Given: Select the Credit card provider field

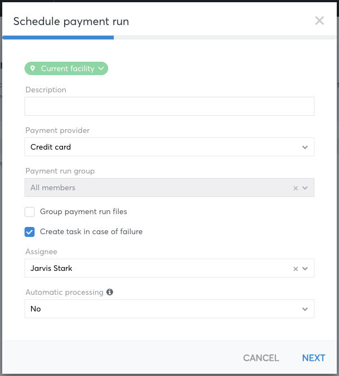Looking at the screenshot, I should tap(169, 147).
